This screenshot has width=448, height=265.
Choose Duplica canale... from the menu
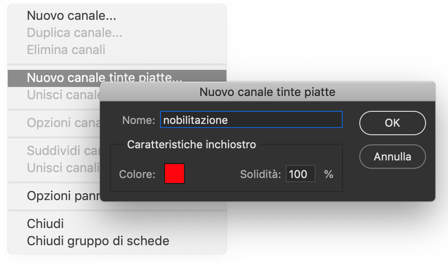[x=75, y=33]
